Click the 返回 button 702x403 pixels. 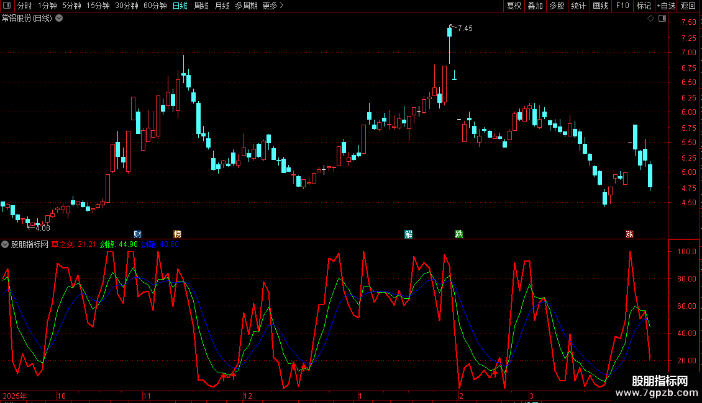coord(688,6)
